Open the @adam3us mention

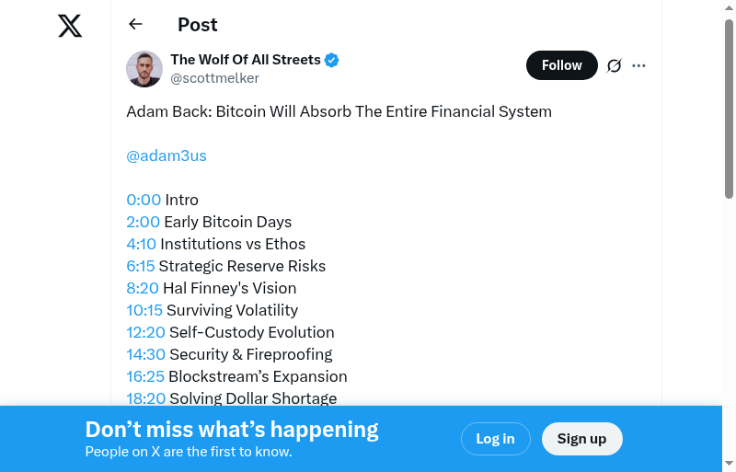167,155
